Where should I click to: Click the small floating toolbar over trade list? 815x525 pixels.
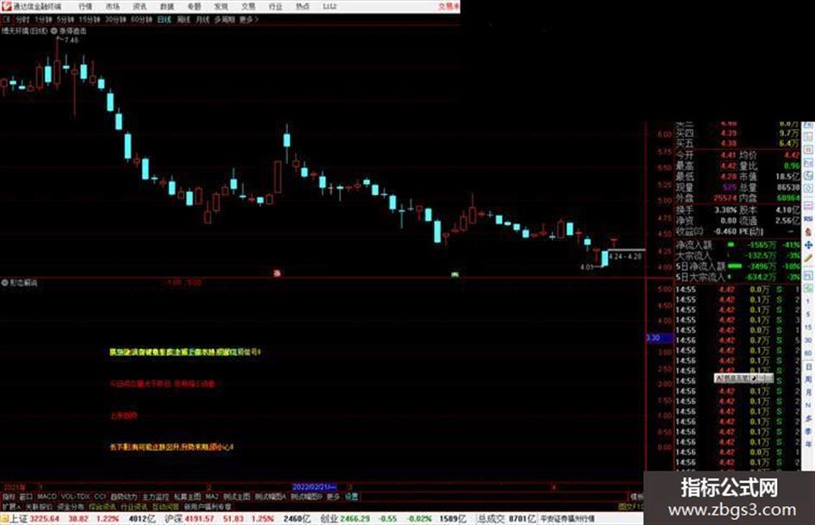pos(743,378)
